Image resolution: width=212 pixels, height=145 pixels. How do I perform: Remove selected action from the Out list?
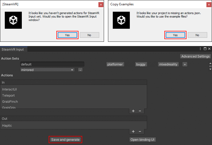click(x=140, y=131)
